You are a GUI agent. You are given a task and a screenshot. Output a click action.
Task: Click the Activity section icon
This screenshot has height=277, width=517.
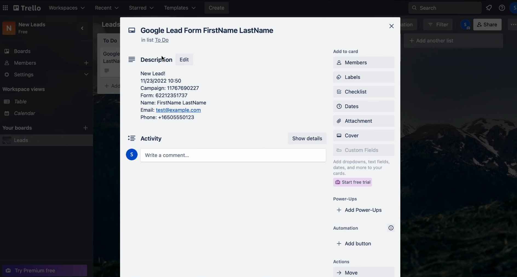[132, 138]
